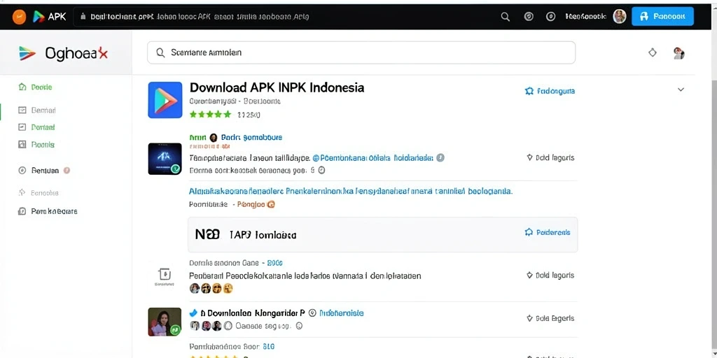Click 'Dold fagaris' in the Penibarani row

(x=550, y=275)
